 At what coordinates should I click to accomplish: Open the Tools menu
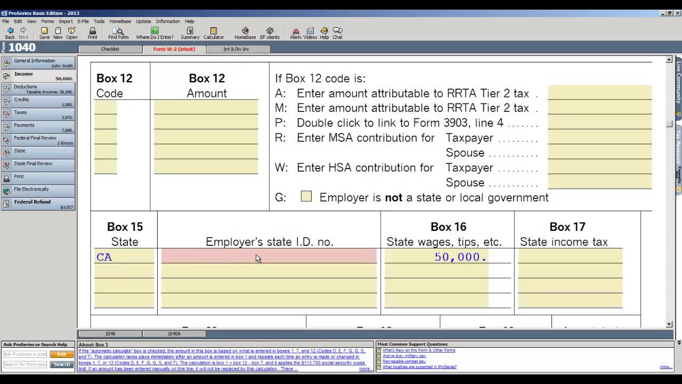point(99,21)
